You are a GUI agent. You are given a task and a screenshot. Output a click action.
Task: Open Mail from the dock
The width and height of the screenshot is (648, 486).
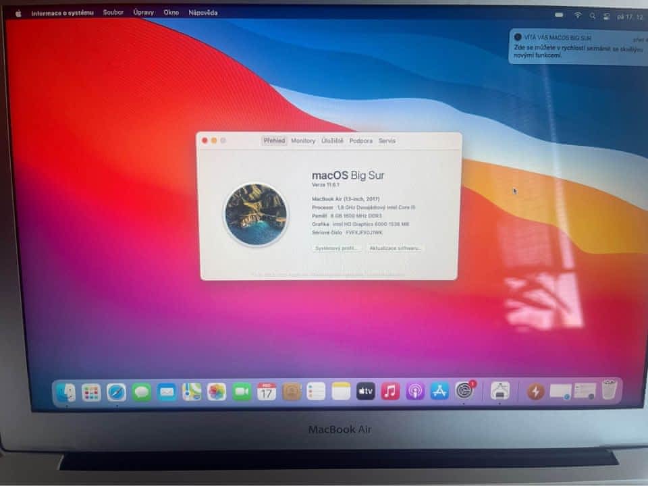(167, 391)
